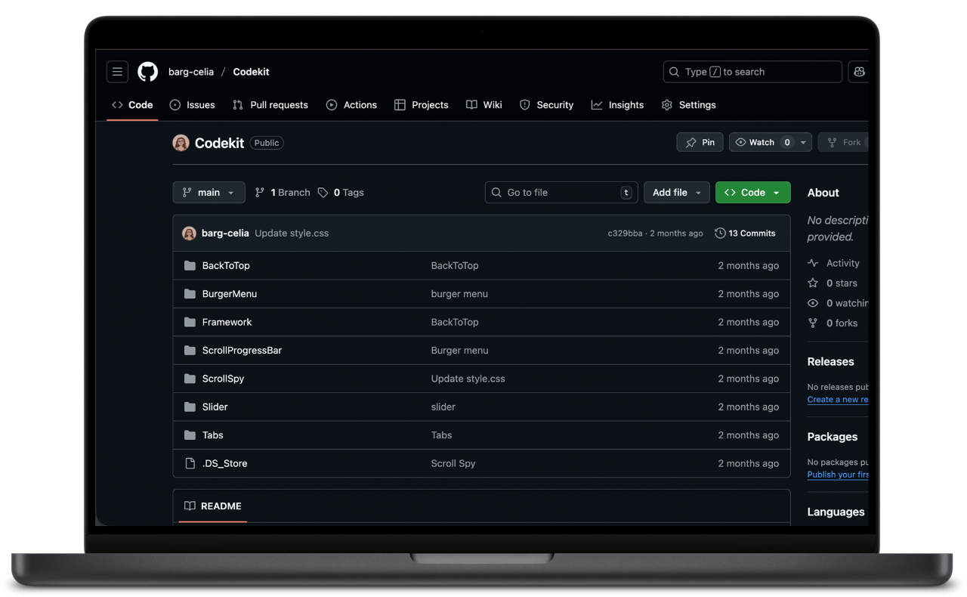Viewport: 967px width, 597px height.
Task: Click the BackToTop folder icon
Action: click(190, 266)
